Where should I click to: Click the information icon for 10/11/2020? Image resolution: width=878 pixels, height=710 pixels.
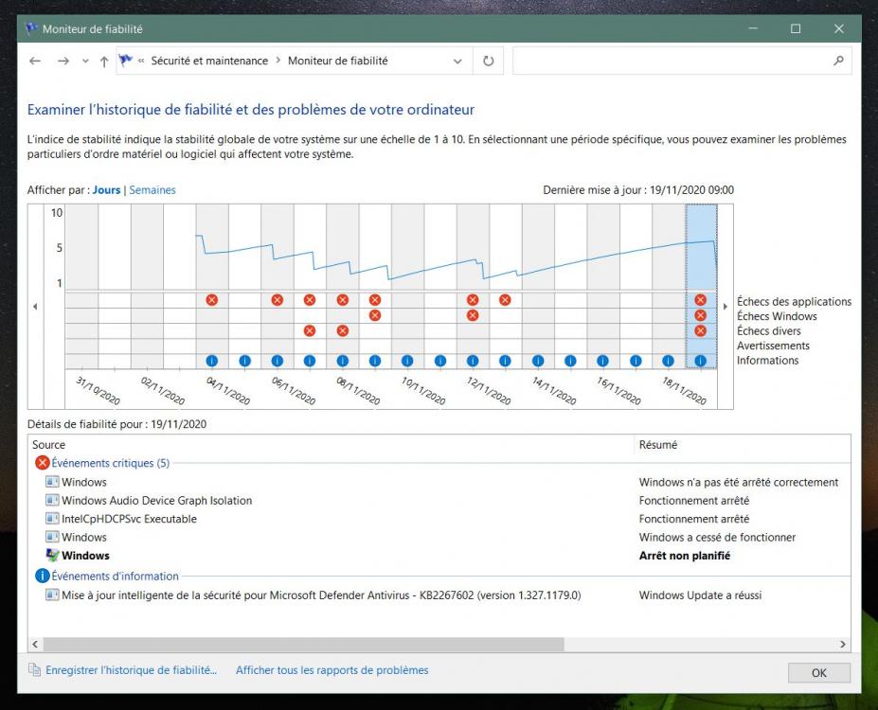(407, 361)
